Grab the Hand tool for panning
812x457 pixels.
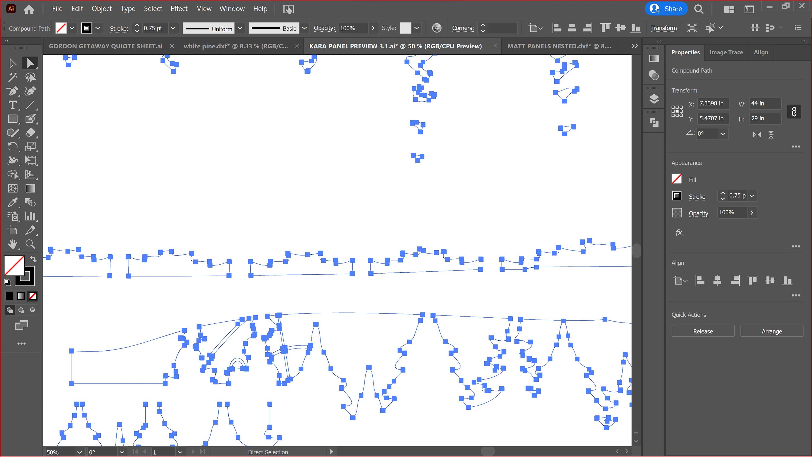point(13,244)
